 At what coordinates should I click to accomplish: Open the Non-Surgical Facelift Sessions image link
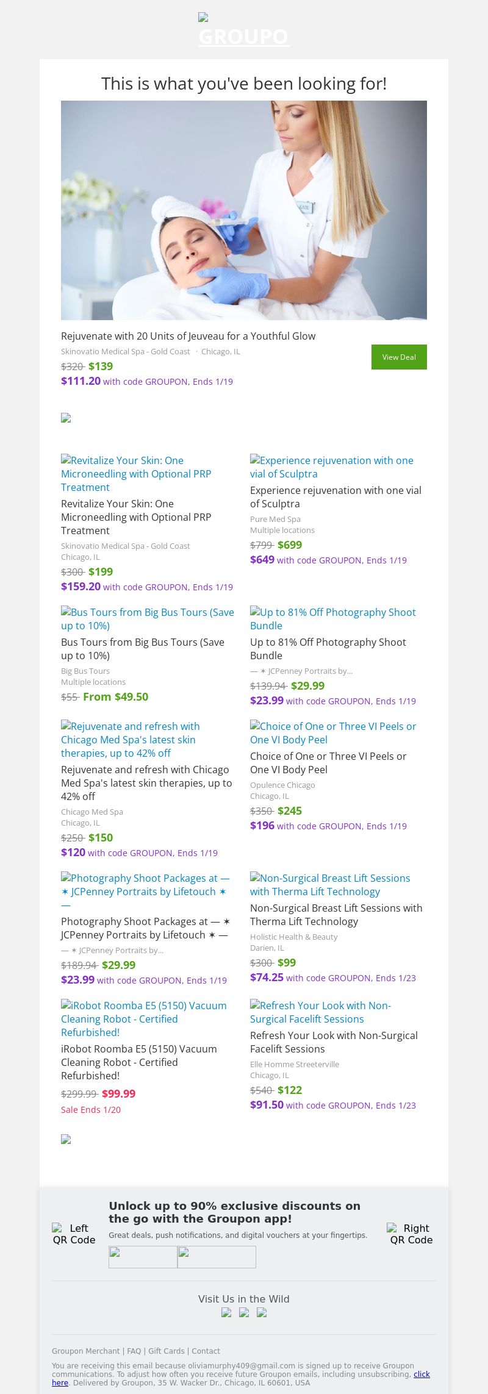320,1012
